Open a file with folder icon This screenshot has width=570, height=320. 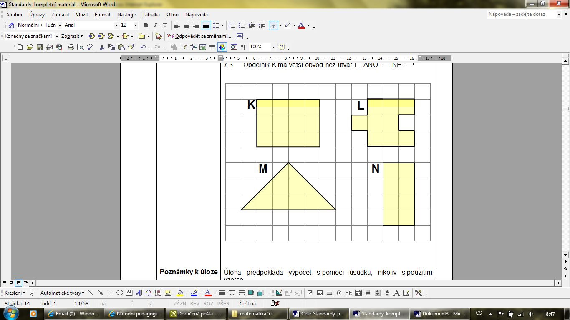(30, 47)
